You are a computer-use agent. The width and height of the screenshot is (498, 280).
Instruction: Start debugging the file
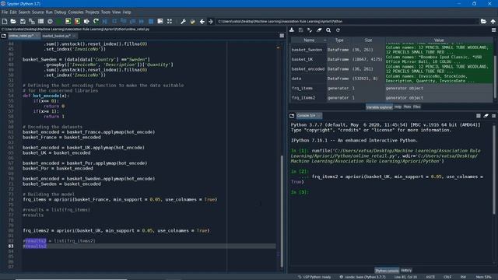[105, 21]
